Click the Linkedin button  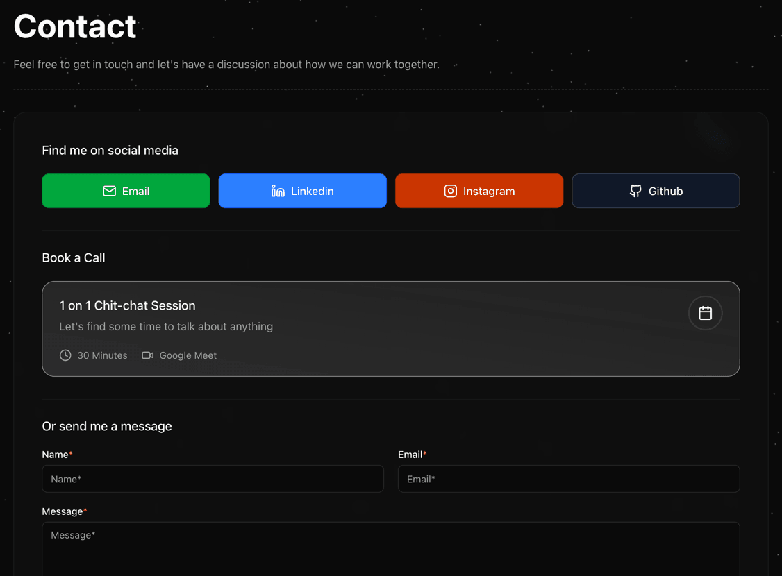pos(302,191)
